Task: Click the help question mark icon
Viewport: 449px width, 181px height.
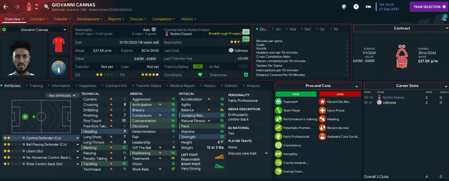Action: (x=356, y=7)
